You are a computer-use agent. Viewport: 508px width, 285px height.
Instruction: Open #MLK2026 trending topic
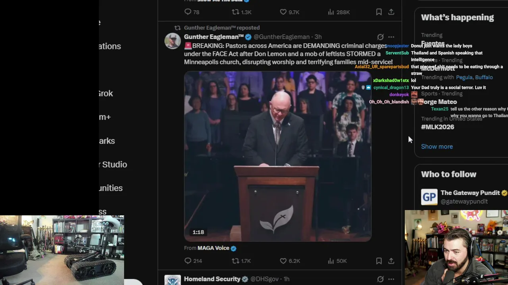(437, 127)
